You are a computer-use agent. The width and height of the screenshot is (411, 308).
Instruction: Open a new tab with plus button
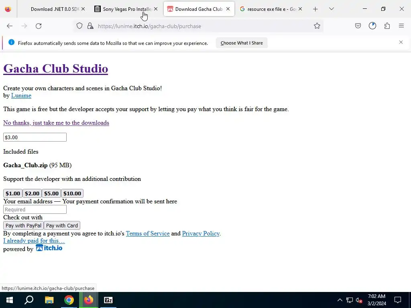coord(315,9)
